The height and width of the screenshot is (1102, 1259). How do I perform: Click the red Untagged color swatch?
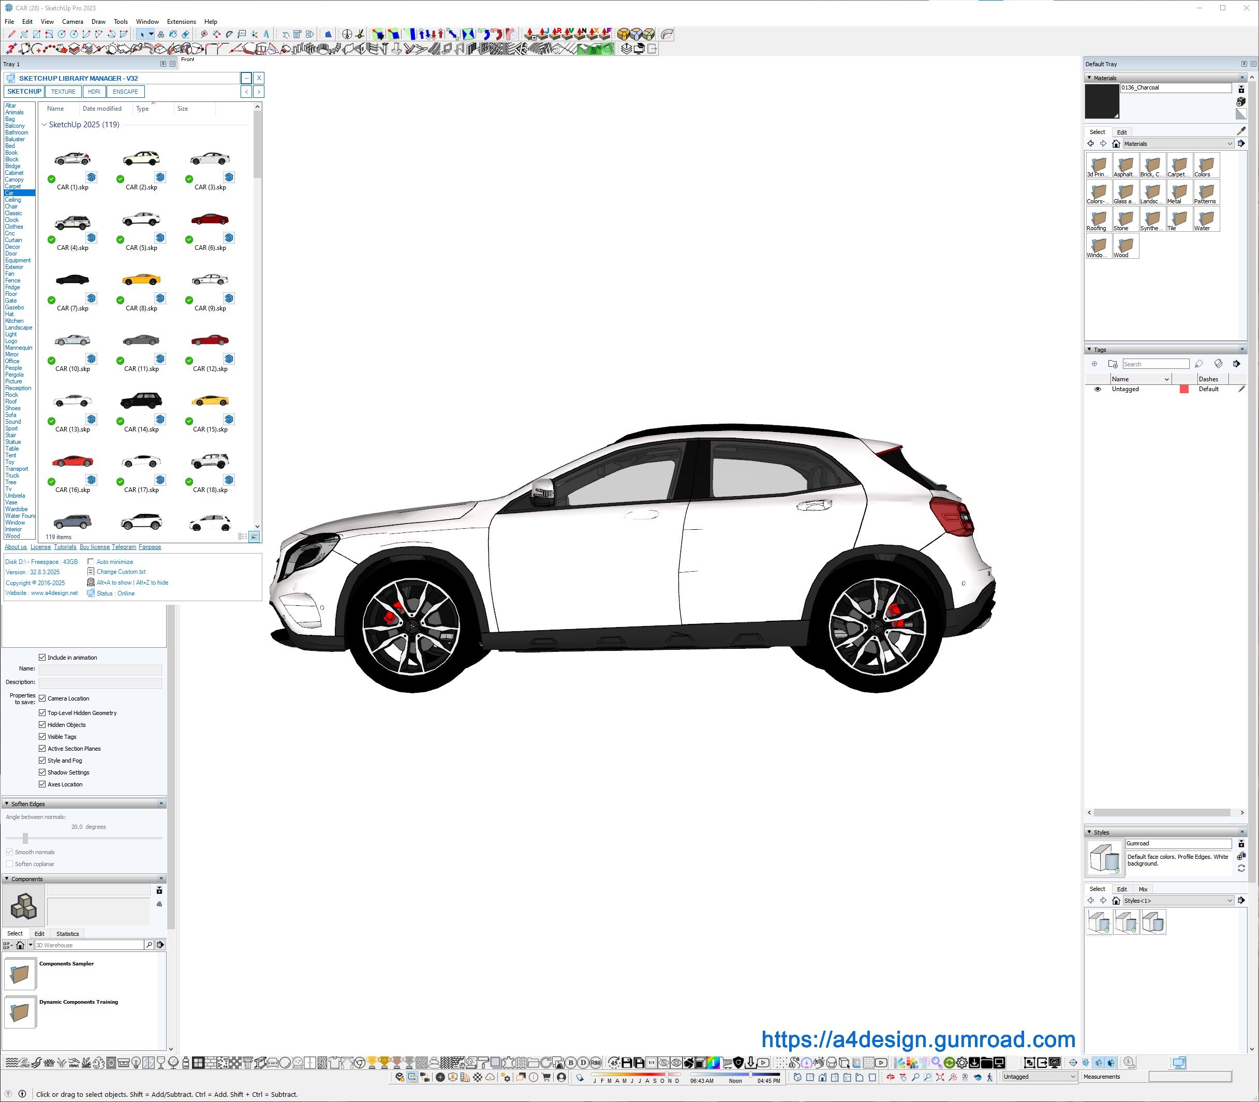1183,389
